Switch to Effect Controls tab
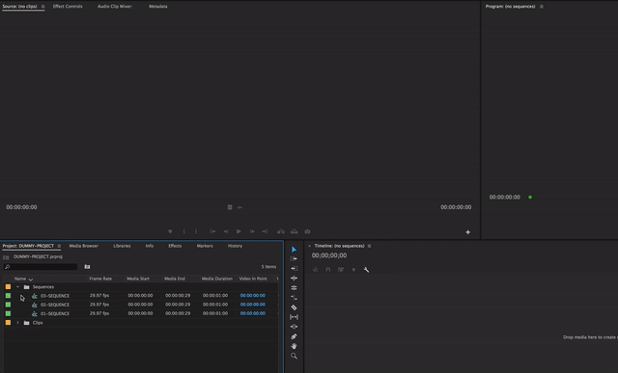 pos(68,7)
